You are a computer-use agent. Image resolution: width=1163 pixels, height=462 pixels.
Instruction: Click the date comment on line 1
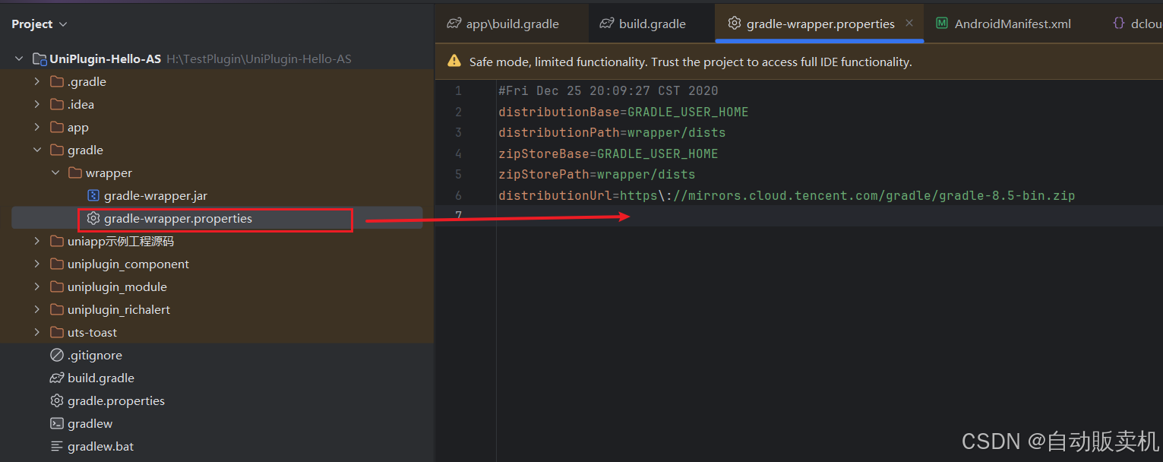point(608,90)
